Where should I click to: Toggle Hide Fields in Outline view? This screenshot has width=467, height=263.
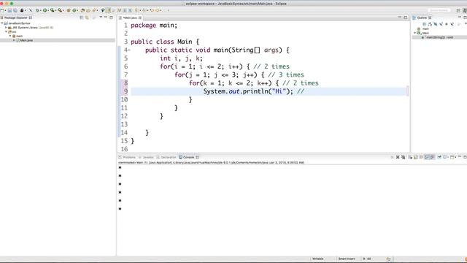point(436,24)
